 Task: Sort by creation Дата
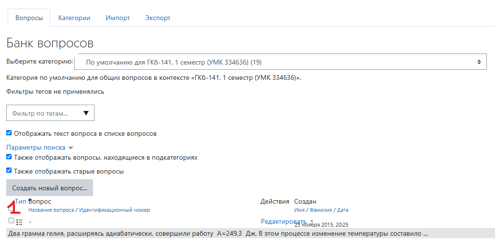(343, 210)
